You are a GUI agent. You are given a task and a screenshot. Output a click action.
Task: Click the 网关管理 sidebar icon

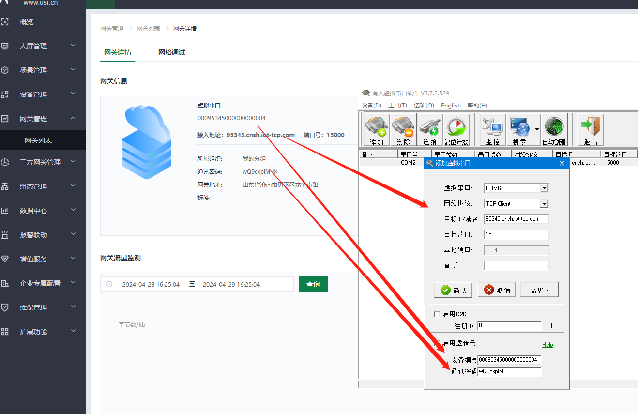(x=5, y=119)
